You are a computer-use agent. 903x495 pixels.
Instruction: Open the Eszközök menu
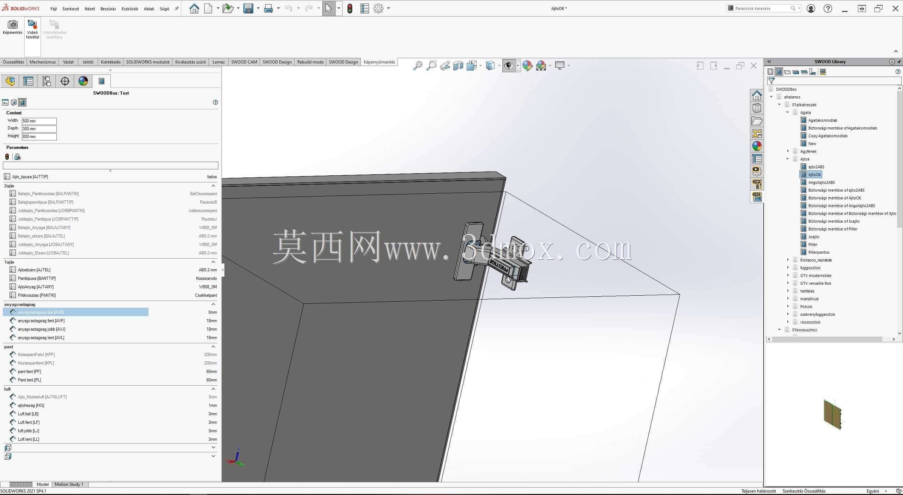coord(130,9)
